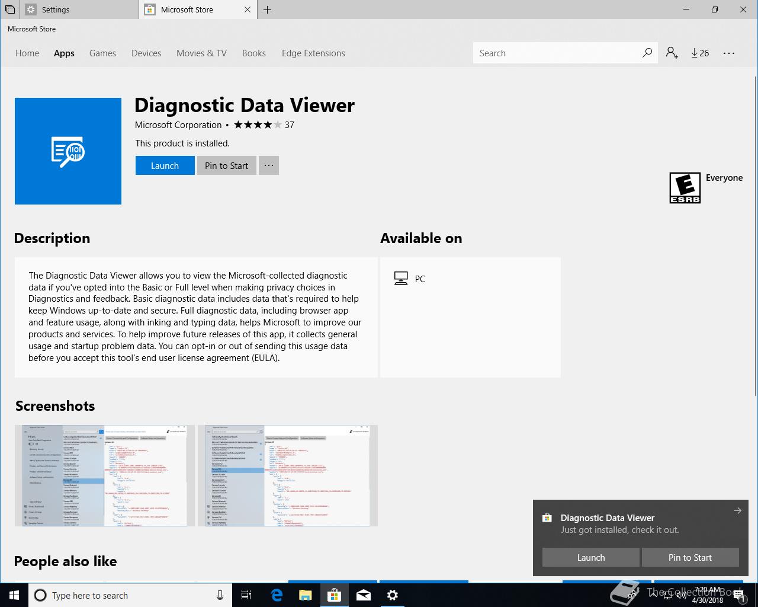The height and width of the screenshot is (607, 758).
Task: Open the first app screenshot
Action: point(105,475)
